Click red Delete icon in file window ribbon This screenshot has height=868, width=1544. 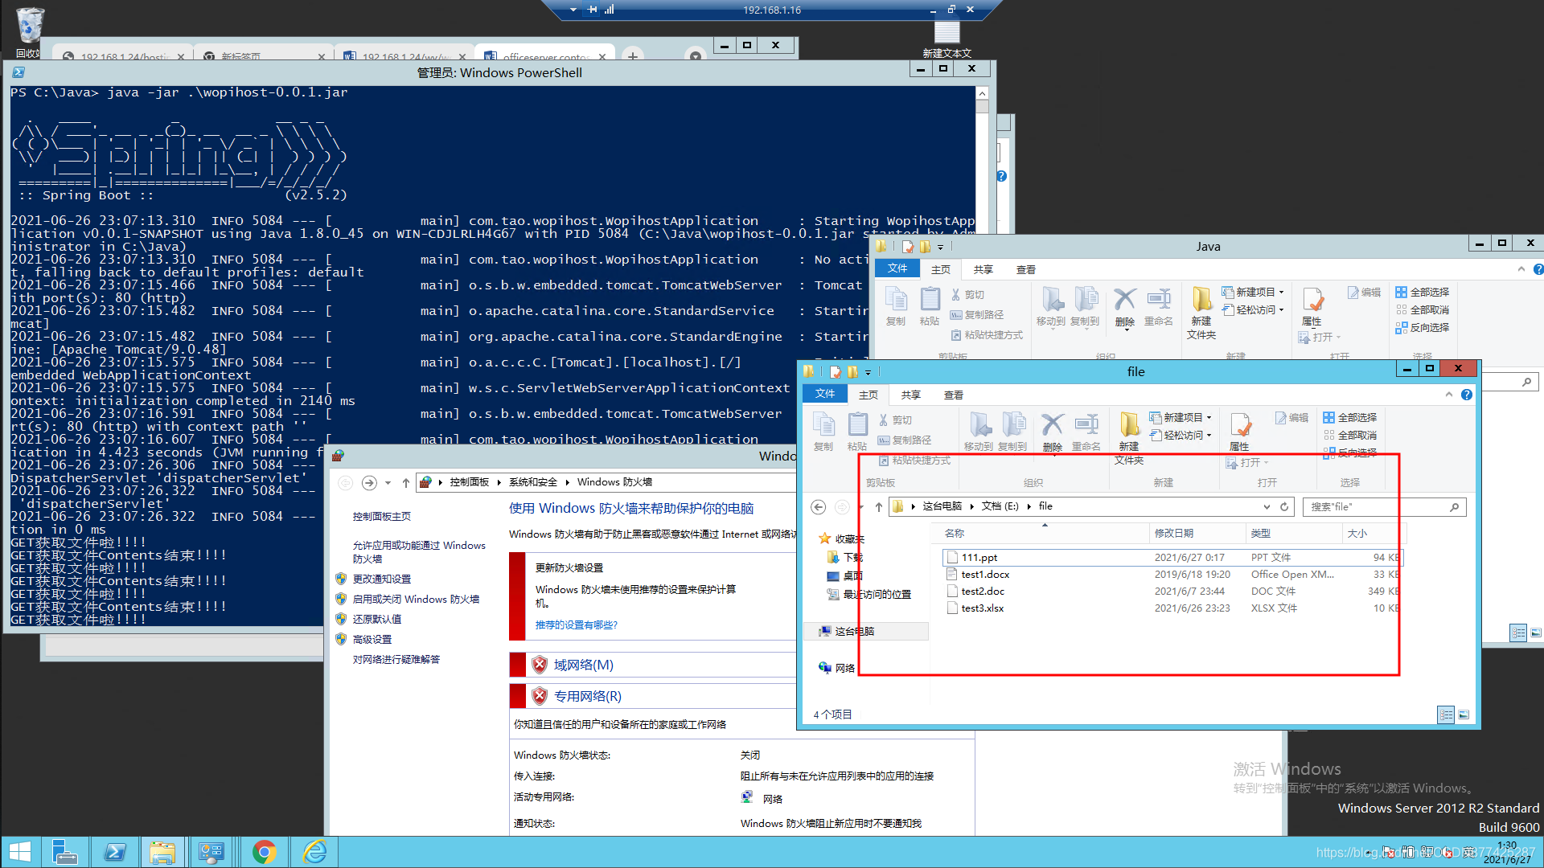(1053, 432)
